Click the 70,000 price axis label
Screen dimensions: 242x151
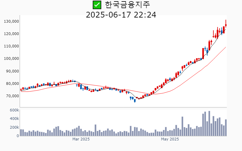(12, 96)
